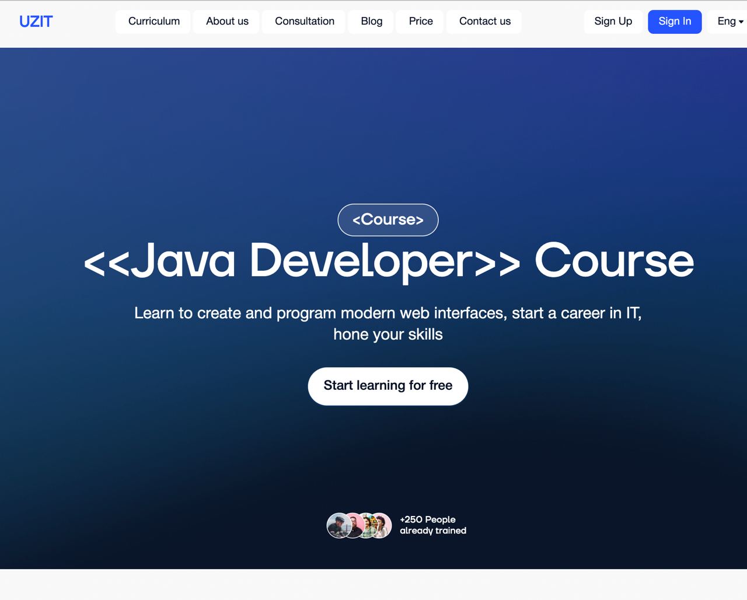Click the small arrow beside Eng

coord(741,22)
